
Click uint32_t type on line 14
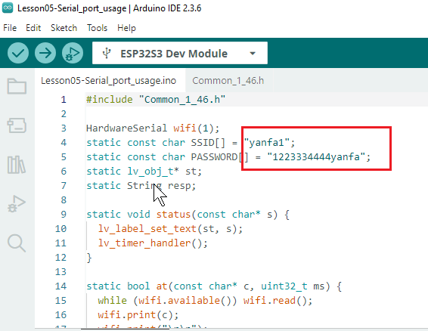tap(284, 286)
